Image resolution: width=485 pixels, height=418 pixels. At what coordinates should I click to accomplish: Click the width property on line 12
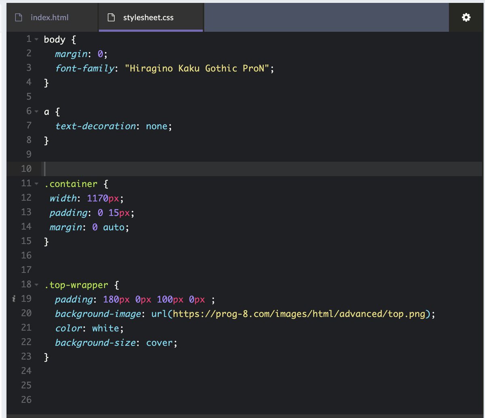tap(63, 198)
